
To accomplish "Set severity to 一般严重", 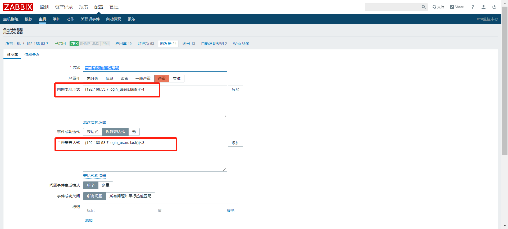I will pos(143,79).
